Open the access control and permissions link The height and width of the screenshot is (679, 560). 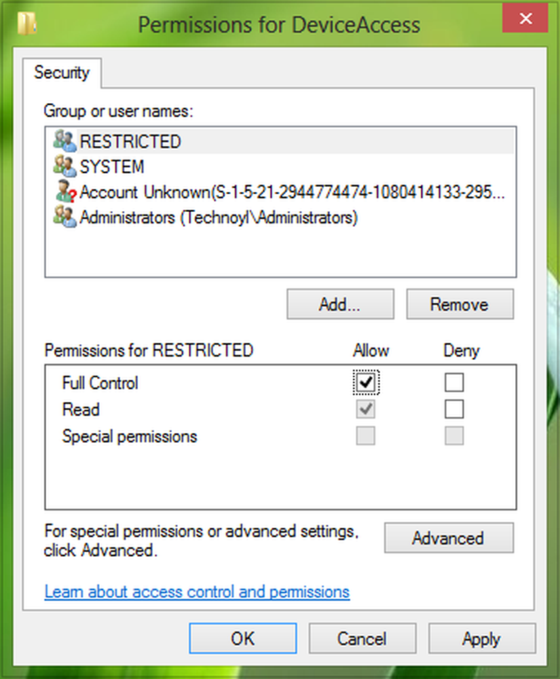(197, 592)
